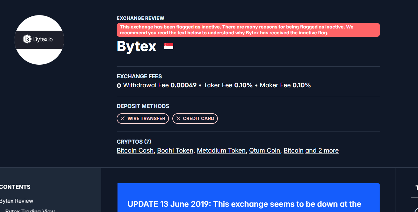Open the Bodhi Token link
The height and width of the screenshot is (212, 418).
175,151
